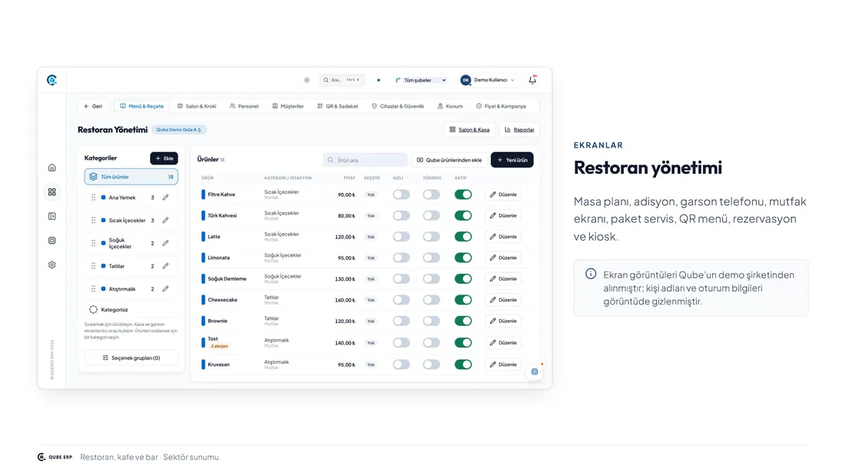Go to home via the sidebar house icon
The image size is (846, 476).
click(52, 168)
